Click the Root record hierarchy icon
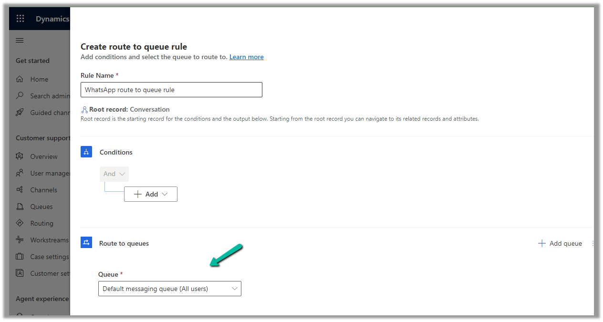 pyautogui.click(x=84, y=109)
